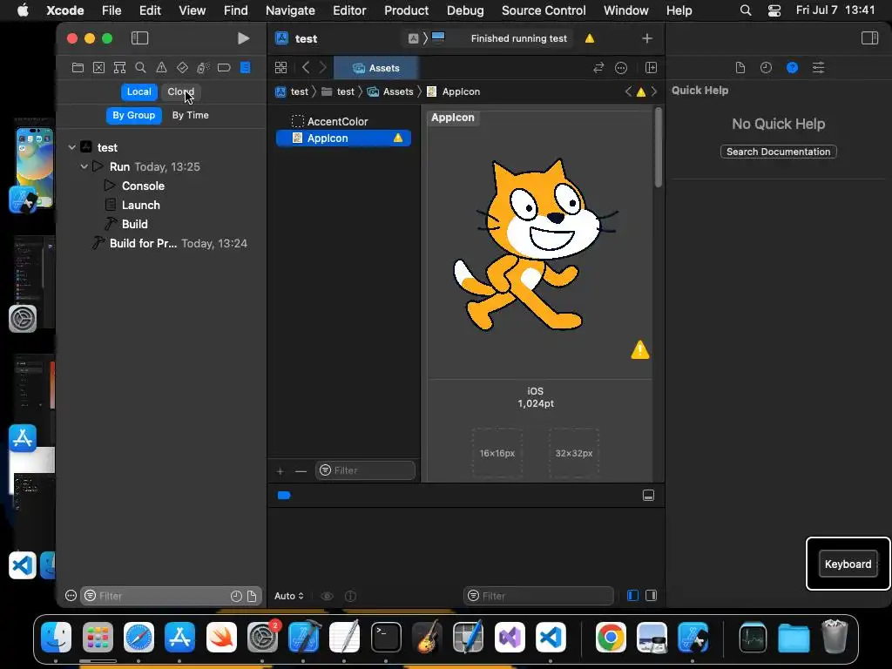Open the Console report
The image size is (892, 669).
[143, 186]
